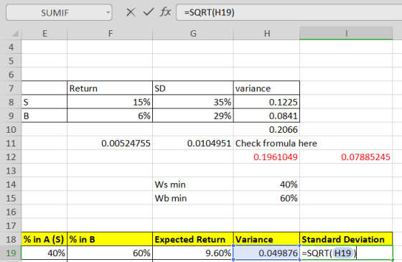Click the lowercase 'variance' cell in row 7
The image size is (402, 262).
tap(266, 88)
